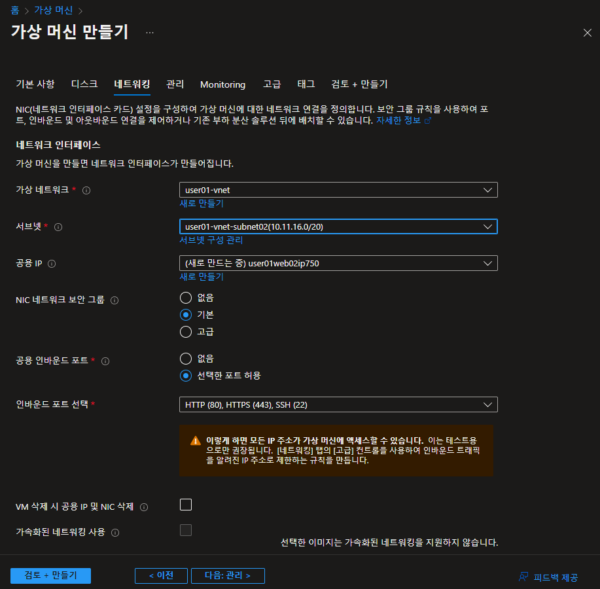Click the 피드백 제공 link
The image size is (600, 589).
[x=556, y=577]
